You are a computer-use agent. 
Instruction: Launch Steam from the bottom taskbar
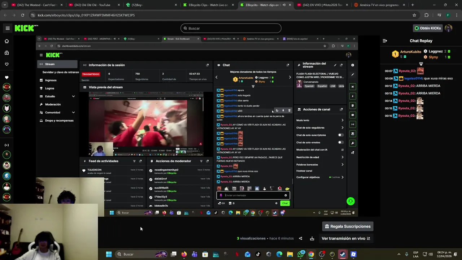pyautogui.click(x=343, y=254)
